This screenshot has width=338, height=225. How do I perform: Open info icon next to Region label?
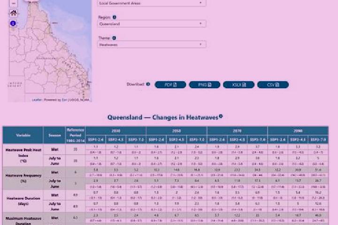114,17
